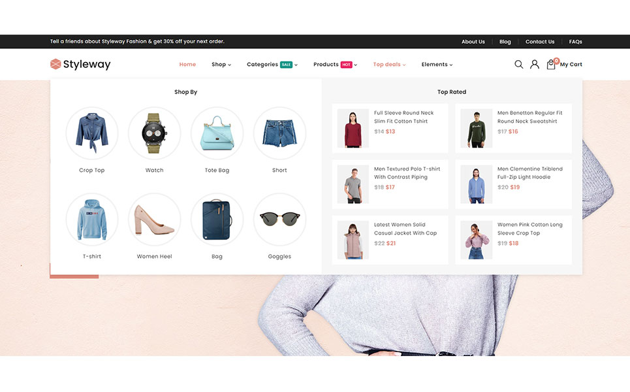Open the shopping cart bag icon

(551, 64)
